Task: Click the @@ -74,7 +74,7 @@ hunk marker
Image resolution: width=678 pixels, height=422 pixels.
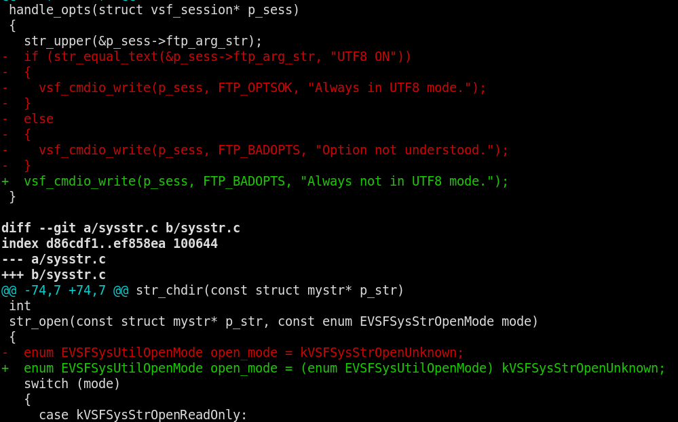Action: point(64,291)
